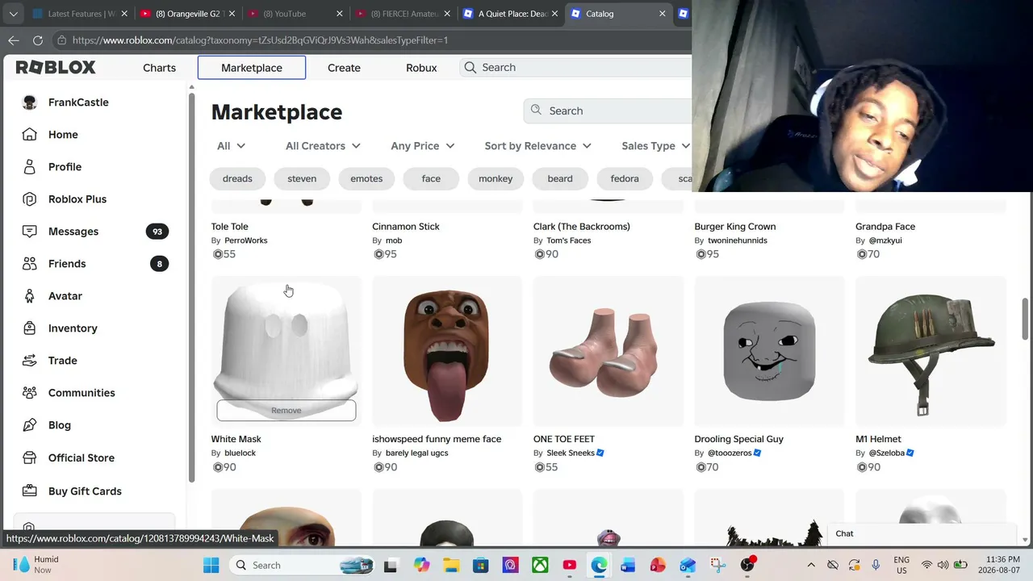Open the Messages icon in sidebar
This screenshot has height=581, width=1033.
[30, 232]
